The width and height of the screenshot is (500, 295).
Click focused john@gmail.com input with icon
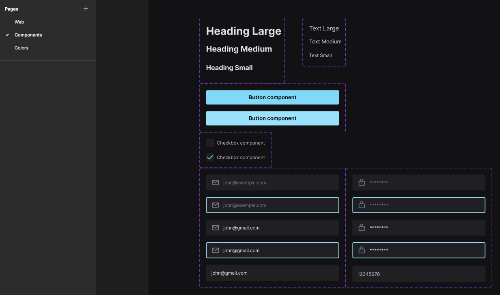(272, 250)
